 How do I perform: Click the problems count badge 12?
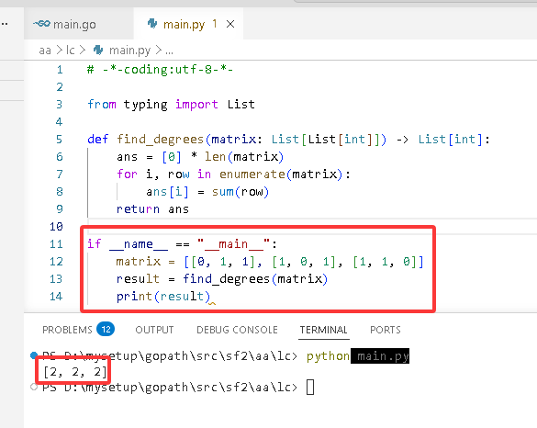click(106, 330)
